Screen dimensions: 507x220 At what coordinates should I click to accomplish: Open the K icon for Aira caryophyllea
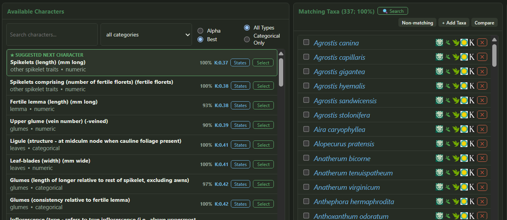[472, 129]
